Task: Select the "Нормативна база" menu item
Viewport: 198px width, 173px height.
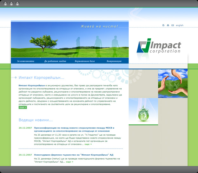Action: coord(85,61)
